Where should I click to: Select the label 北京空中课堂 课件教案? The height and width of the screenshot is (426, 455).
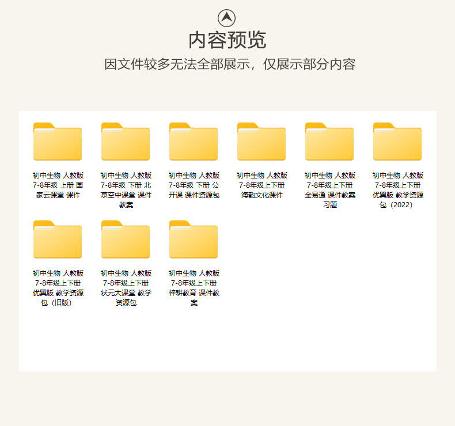126,190
